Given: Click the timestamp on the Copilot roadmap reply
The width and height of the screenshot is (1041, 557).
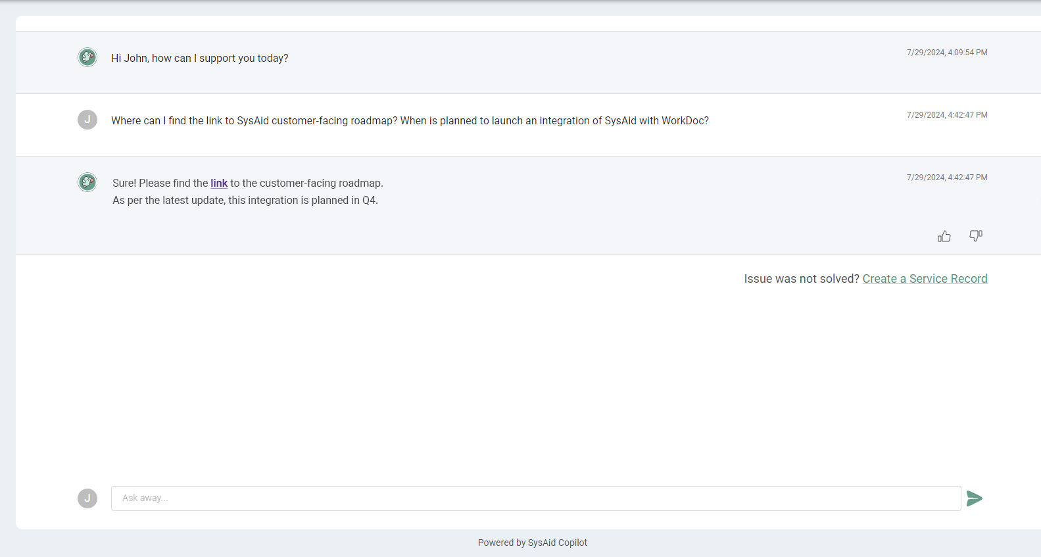Looking at the screenshot, I should pos(947,178).
